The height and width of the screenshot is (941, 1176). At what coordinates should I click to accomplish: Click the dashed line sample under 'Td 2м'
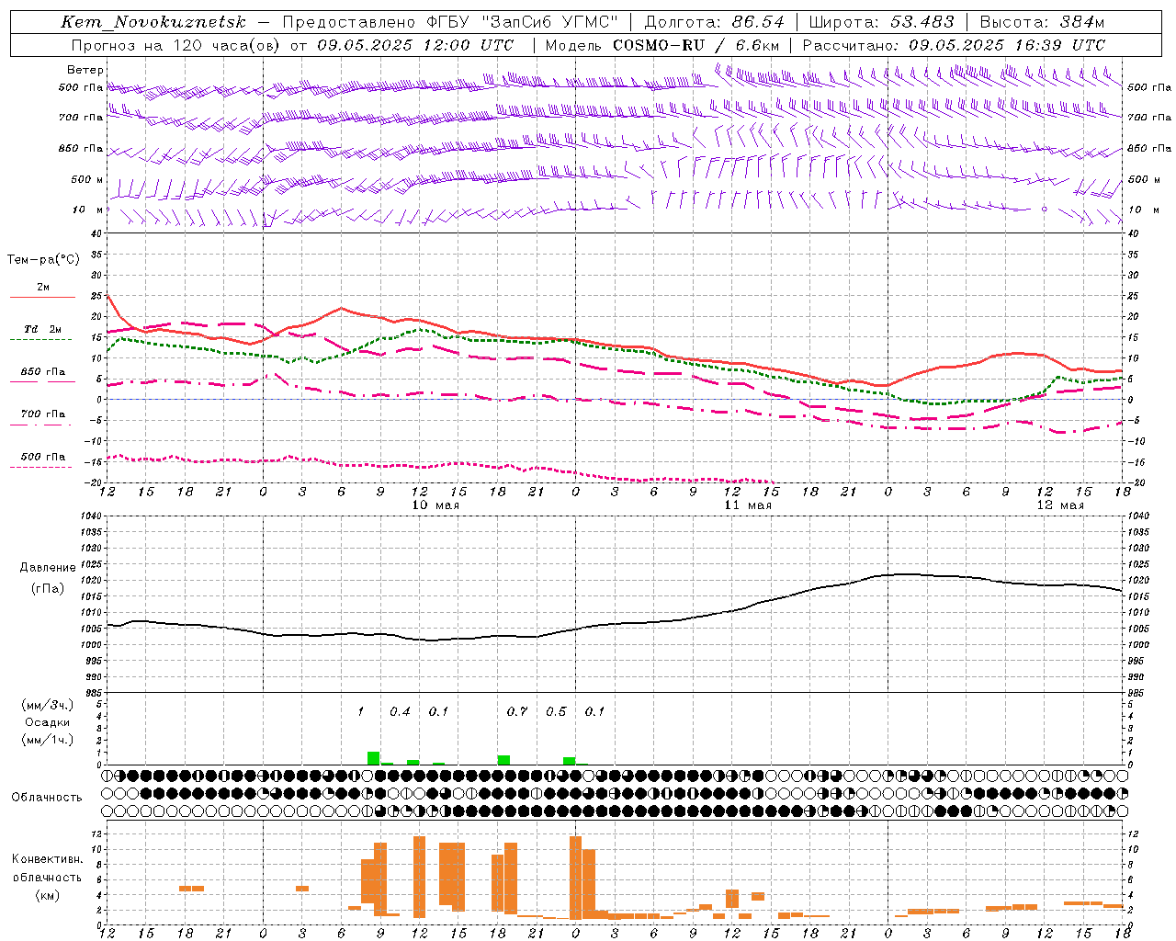point(42,339)
